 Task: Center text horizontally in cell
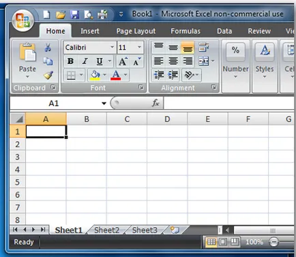point(173,61)
